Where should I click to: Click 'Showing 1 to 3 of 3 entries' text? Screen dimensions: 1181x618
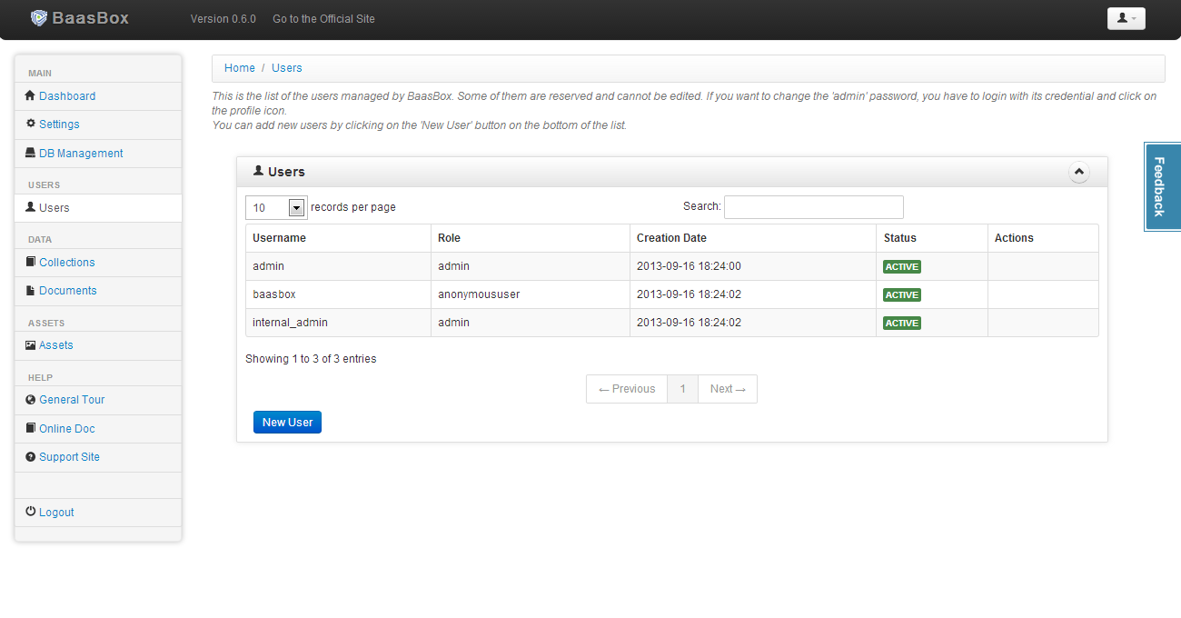[x=311, y=359]
